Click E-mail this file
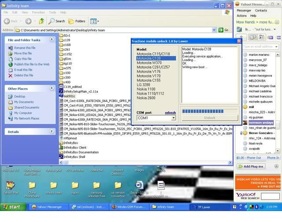 (x=23, y=70)
